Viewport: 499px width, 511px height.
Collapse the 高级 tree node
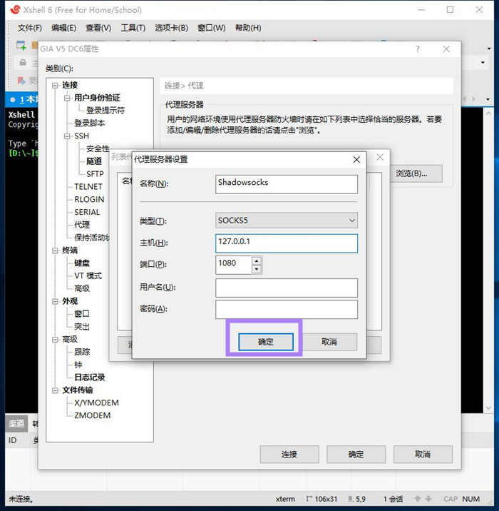coord(55,340)
